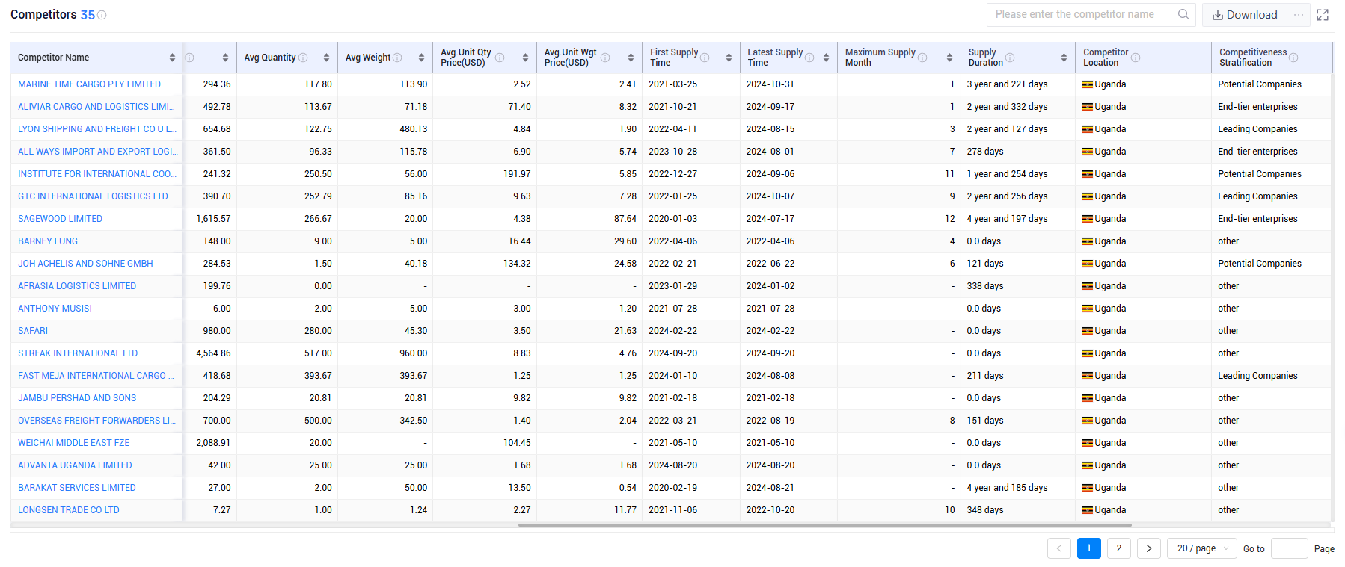Click the Go to page number field
Image resolution: width=1345 pixels, height=567 pixels.
pyautogui.click(x=1290, y=548)
